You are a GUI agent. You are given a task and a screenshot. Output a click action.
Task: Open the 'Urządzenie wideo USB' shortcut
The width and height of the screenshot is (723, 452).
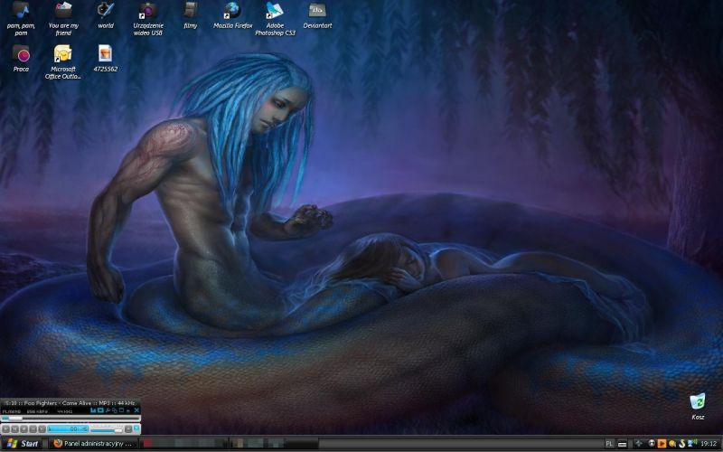(x=148, y=18)
